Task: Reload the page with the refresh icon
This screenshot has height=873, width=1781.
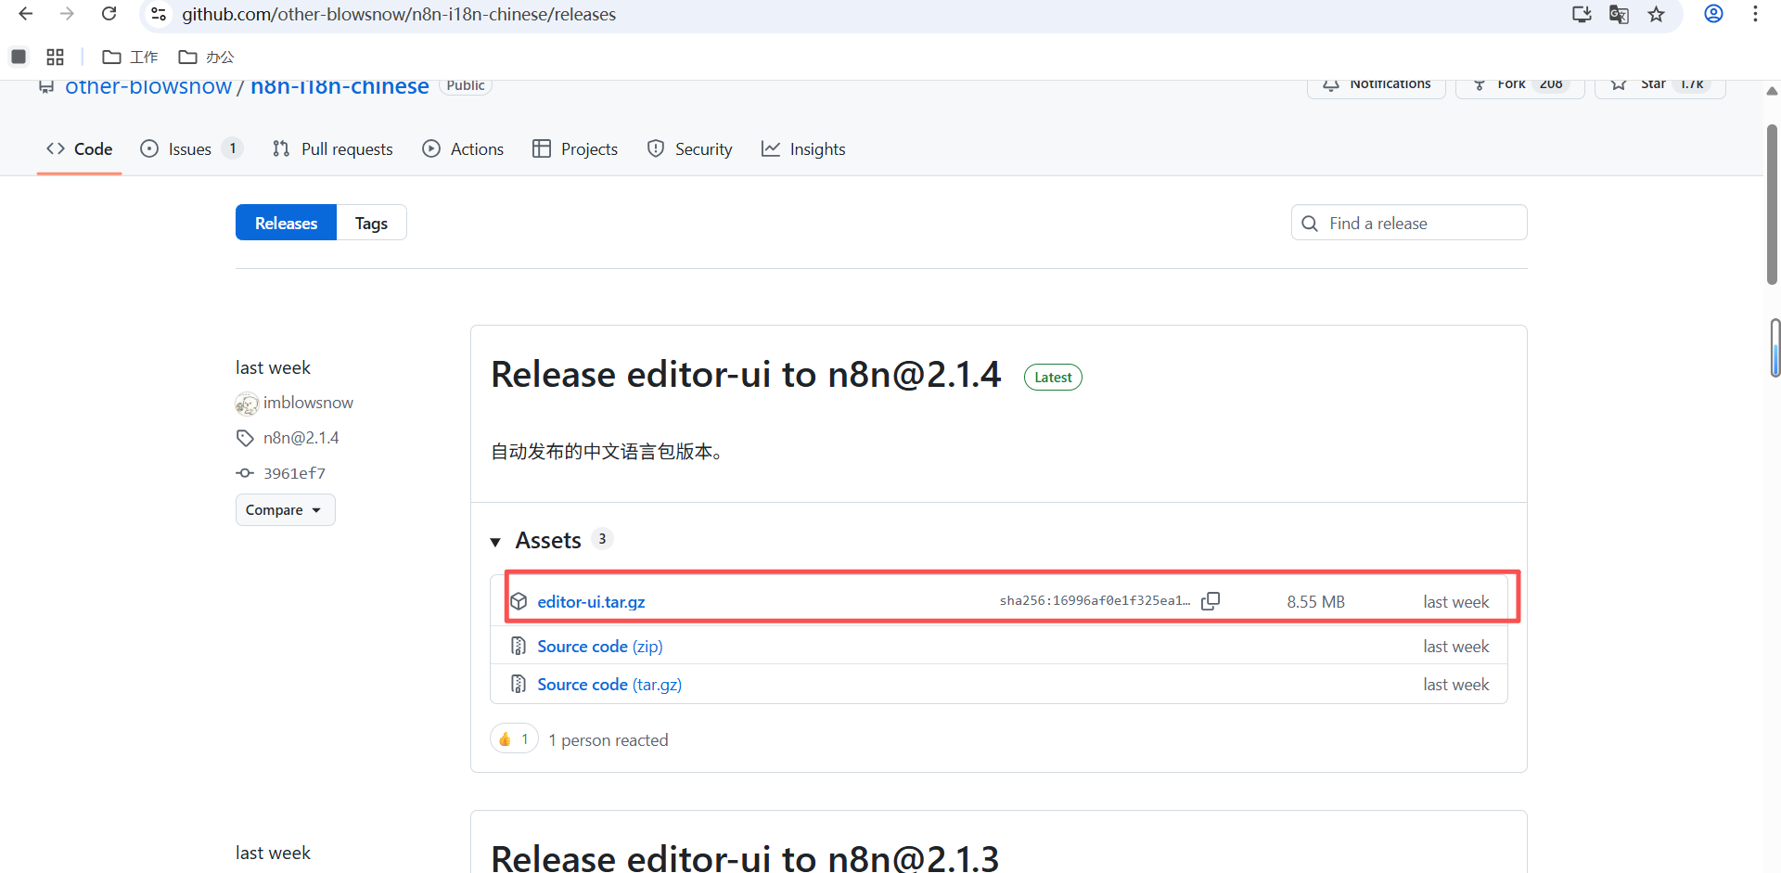Action: [109, 14]
